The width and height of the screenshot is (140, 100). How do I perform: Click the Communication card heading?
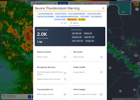(x=44, y=52)
